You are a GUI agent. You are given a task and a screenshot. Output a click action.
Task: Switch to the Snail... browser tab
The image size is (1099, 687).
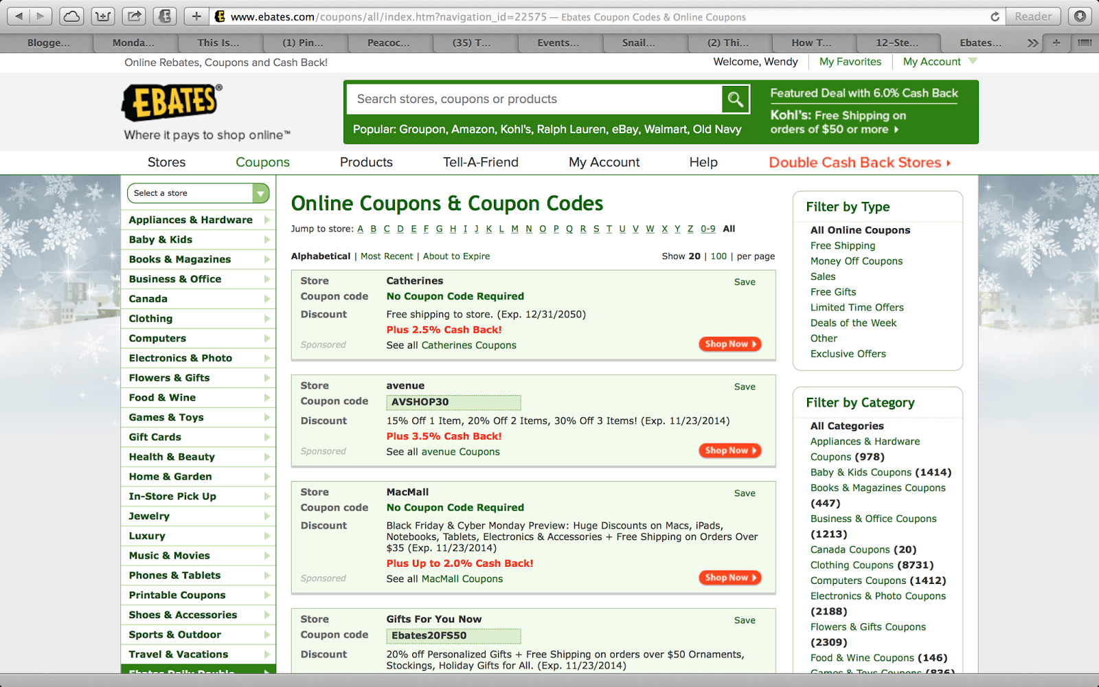[638, 43]
